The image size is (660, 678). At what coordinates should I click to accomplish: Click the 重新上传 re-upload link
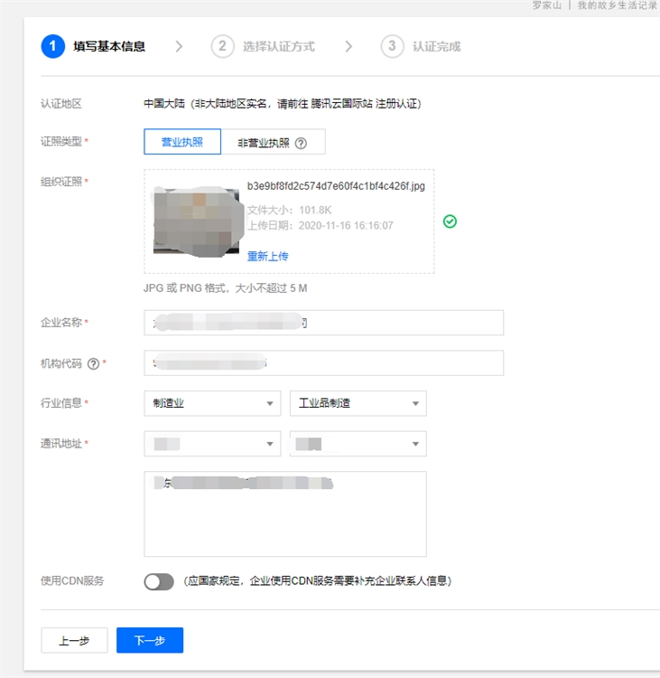click(x=268, y=256)
